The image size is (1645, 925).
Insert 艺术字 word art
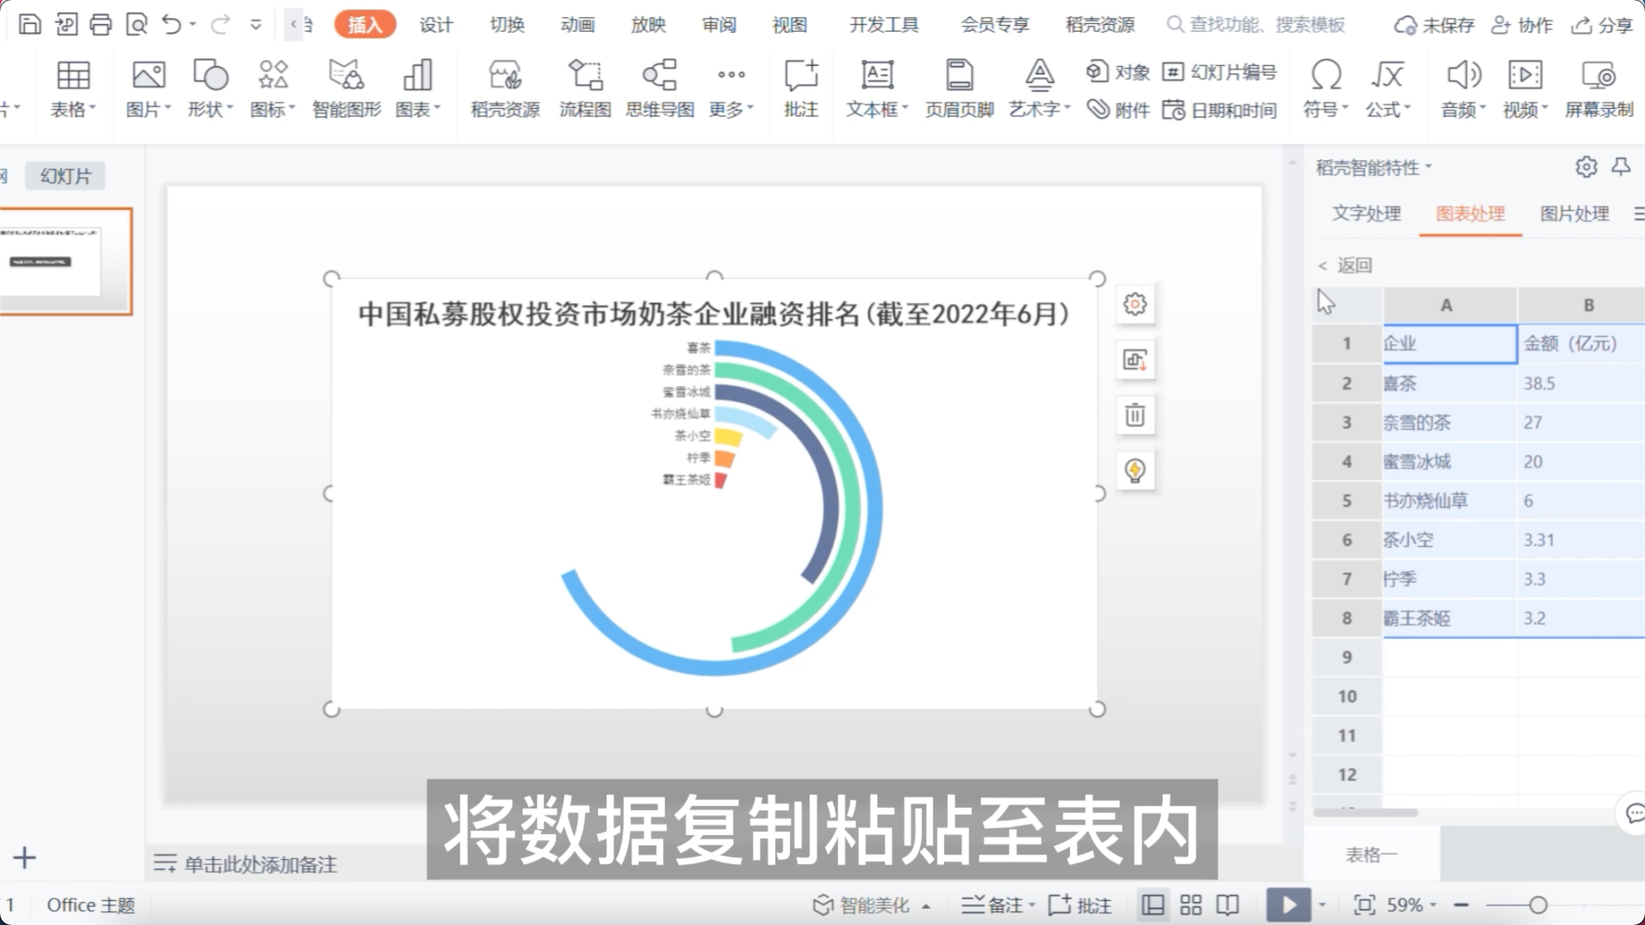[x=1040, y=89]
